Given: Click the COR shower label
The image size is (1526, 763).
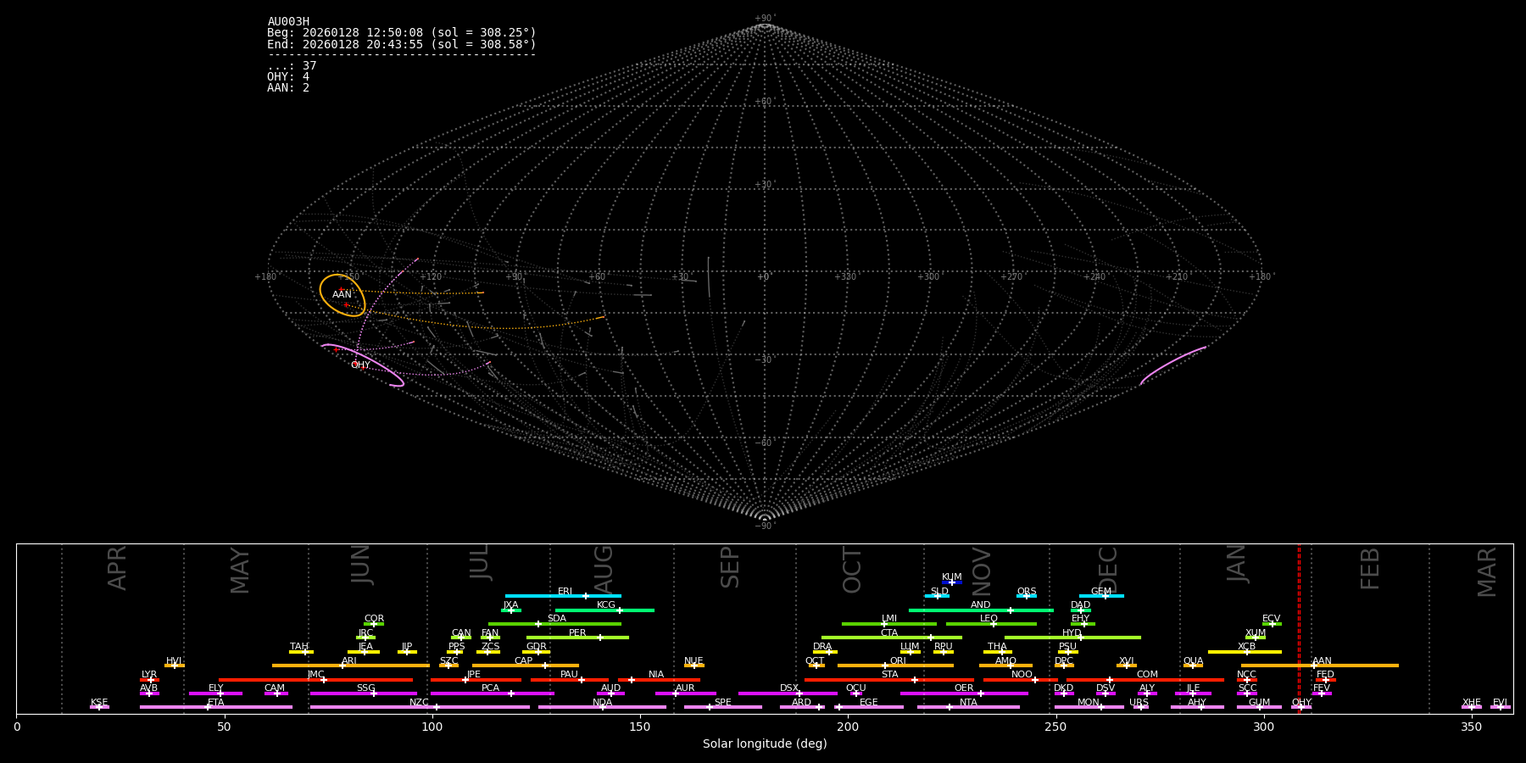Looking at the screenshot, I should 374,619.
